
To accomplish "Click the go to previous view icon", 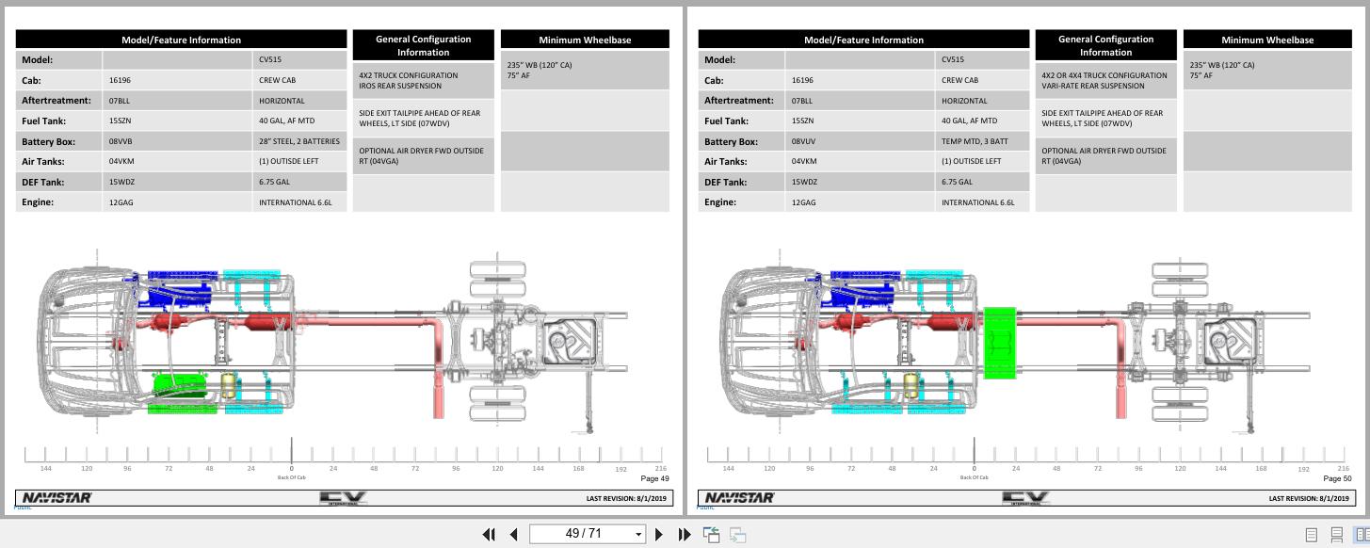I will tap(712, 534).
